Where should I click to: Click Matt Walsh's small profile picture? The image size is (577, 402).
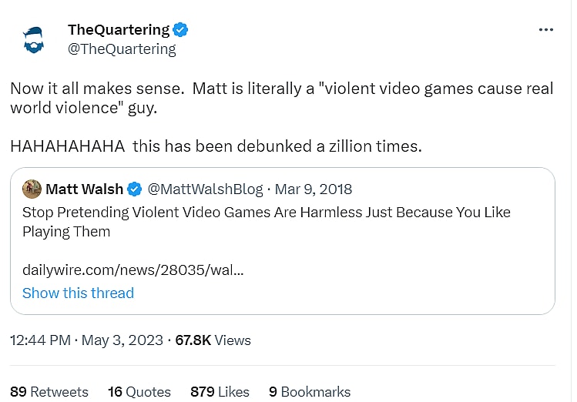pyautogui.click(x=32, y=189)
